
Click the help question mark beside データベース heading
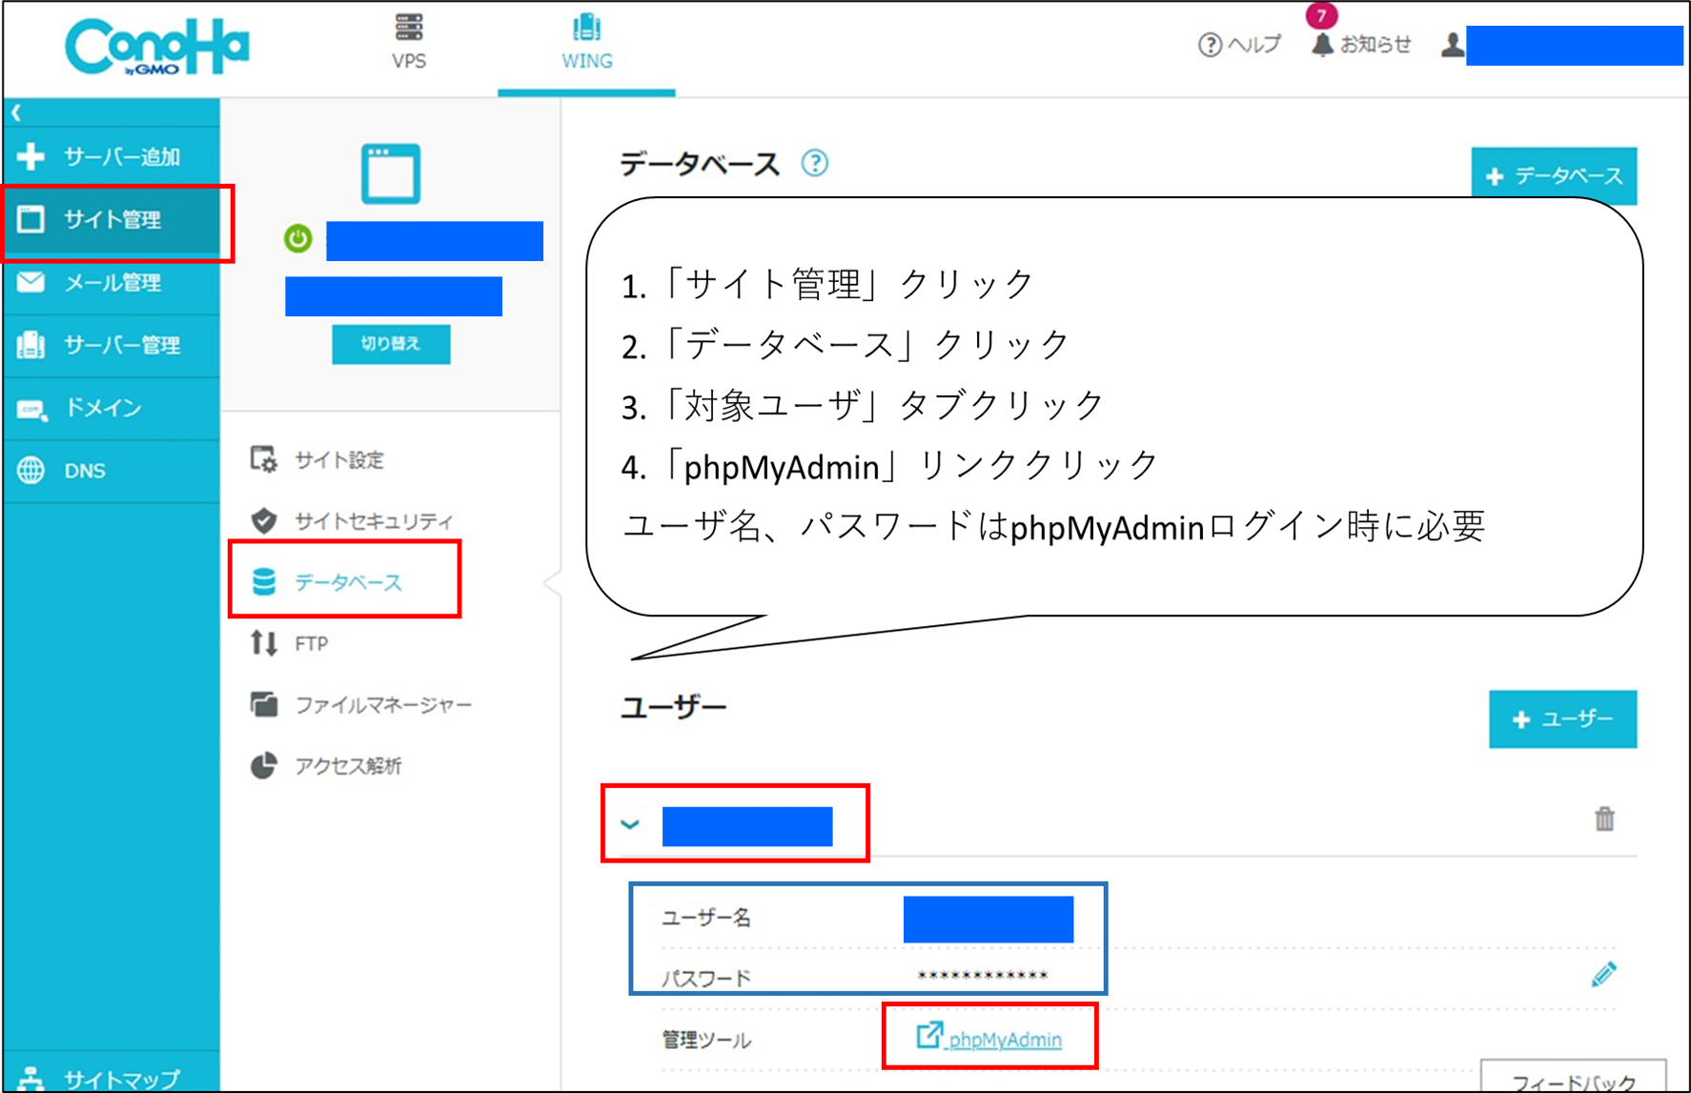click(x=814, y=163)
